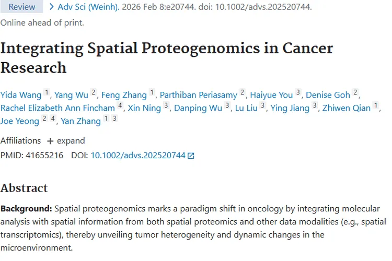Open Parthiban Periasamy author page
Screen dimensions: 392x261
point(199,94)
